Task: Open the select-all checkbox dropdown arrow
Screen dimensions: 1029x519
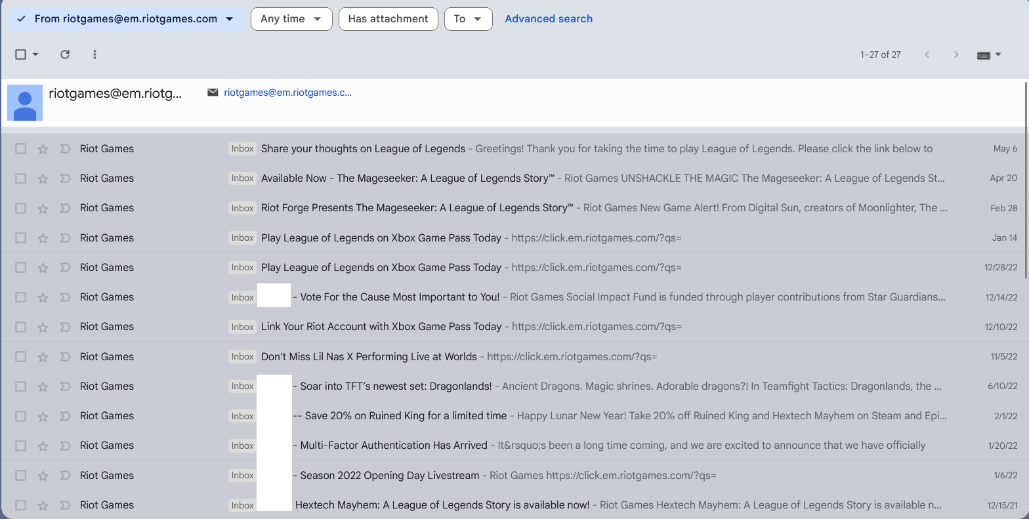Action: click(35, 54)
